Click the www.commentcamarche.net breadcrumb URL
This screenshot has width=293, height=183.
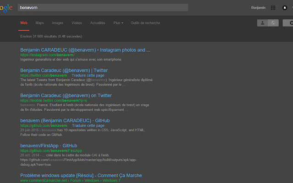click(x=70, y=180)
